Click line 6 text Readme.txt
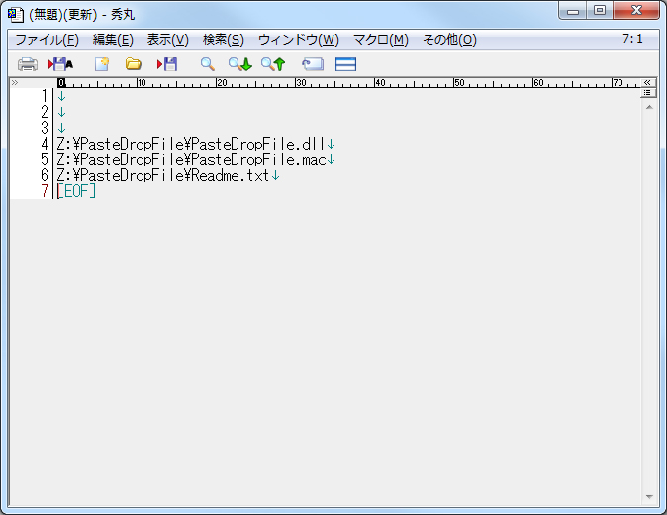The height and width of the screenshot is (515, 667). (x=231, y=175)
